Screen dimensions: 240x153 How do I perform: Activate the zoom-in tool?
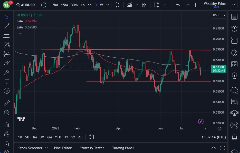coord(6,112)
